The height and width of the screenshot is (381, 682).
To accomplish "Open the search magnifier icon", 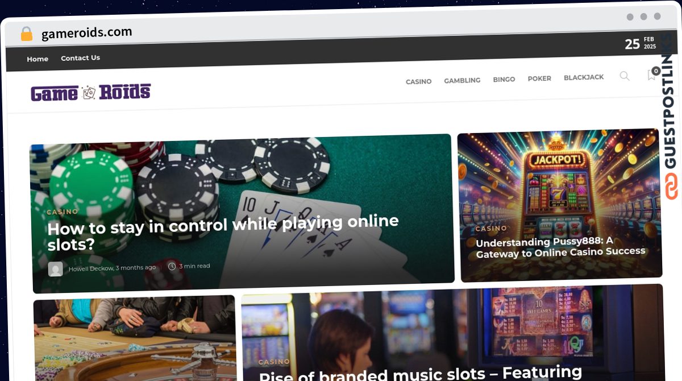I will coord(625,76).
